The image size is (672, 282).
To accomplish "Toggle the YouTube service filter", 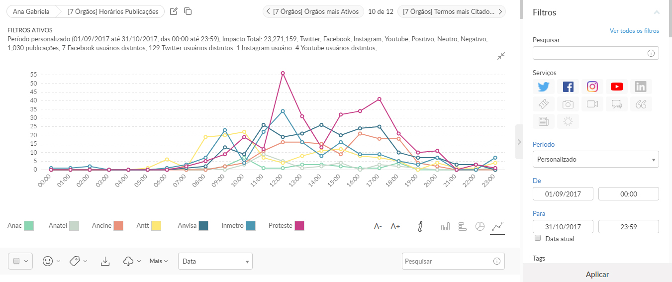I will point(616,87).
